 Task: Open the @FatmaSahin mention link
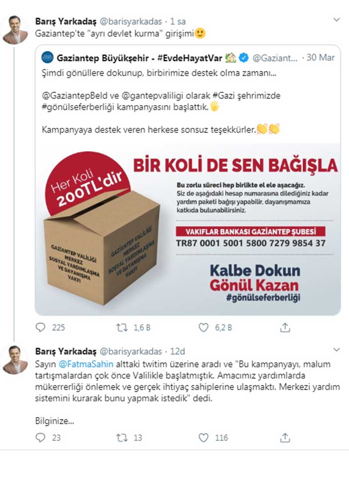pos(86,364)
